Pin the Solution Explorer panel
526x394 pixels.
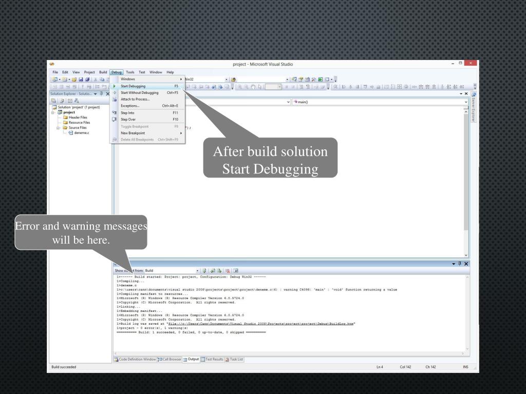pos(101,94)
